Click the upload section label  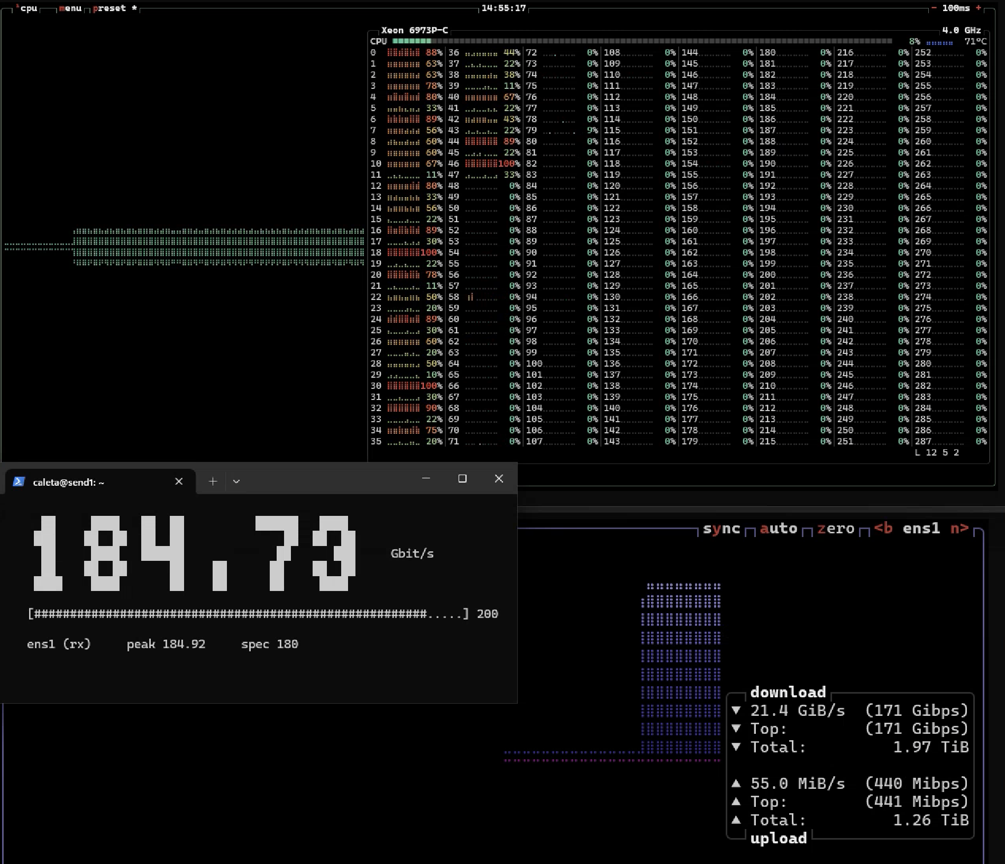click(x=779, y=838)
